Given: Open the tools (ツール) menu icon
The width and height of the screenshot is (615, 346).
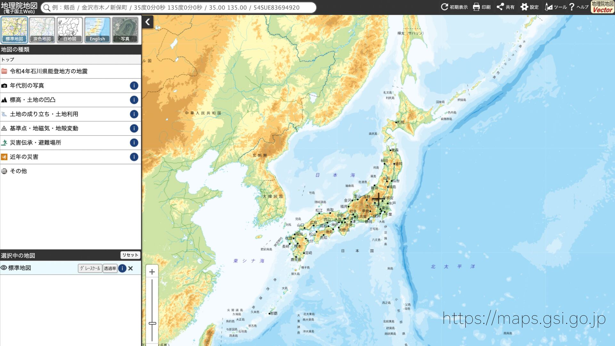Looking at the screenshot, I should tap(549, 7).
